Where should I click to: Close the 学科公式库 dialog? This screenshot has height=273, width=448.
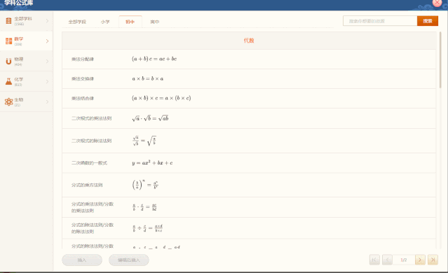(x=437, y=3)
